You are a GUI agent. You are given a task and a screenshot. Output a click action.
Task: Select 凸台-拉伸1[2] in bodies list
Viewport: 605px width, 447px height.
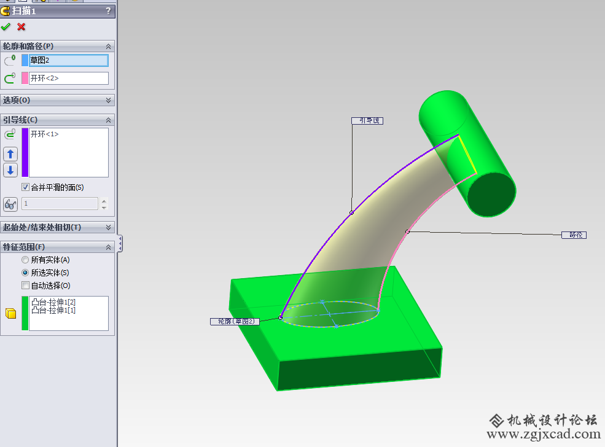53,302
